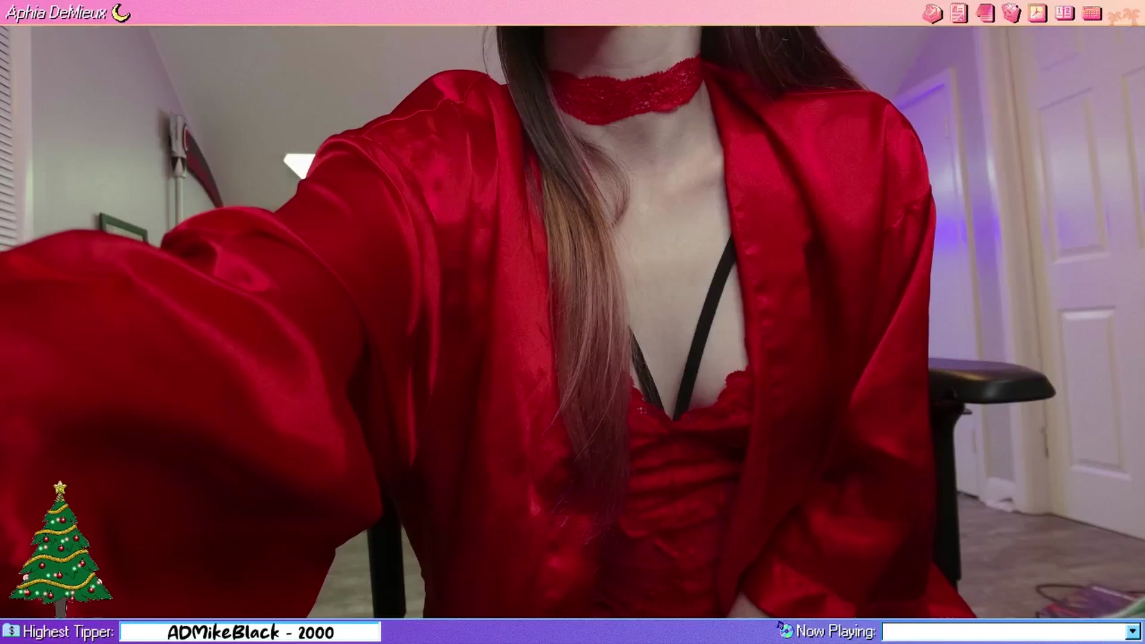Open the two-page date book icon
The image size is (1145, 644).
(x=1064, y=13)
